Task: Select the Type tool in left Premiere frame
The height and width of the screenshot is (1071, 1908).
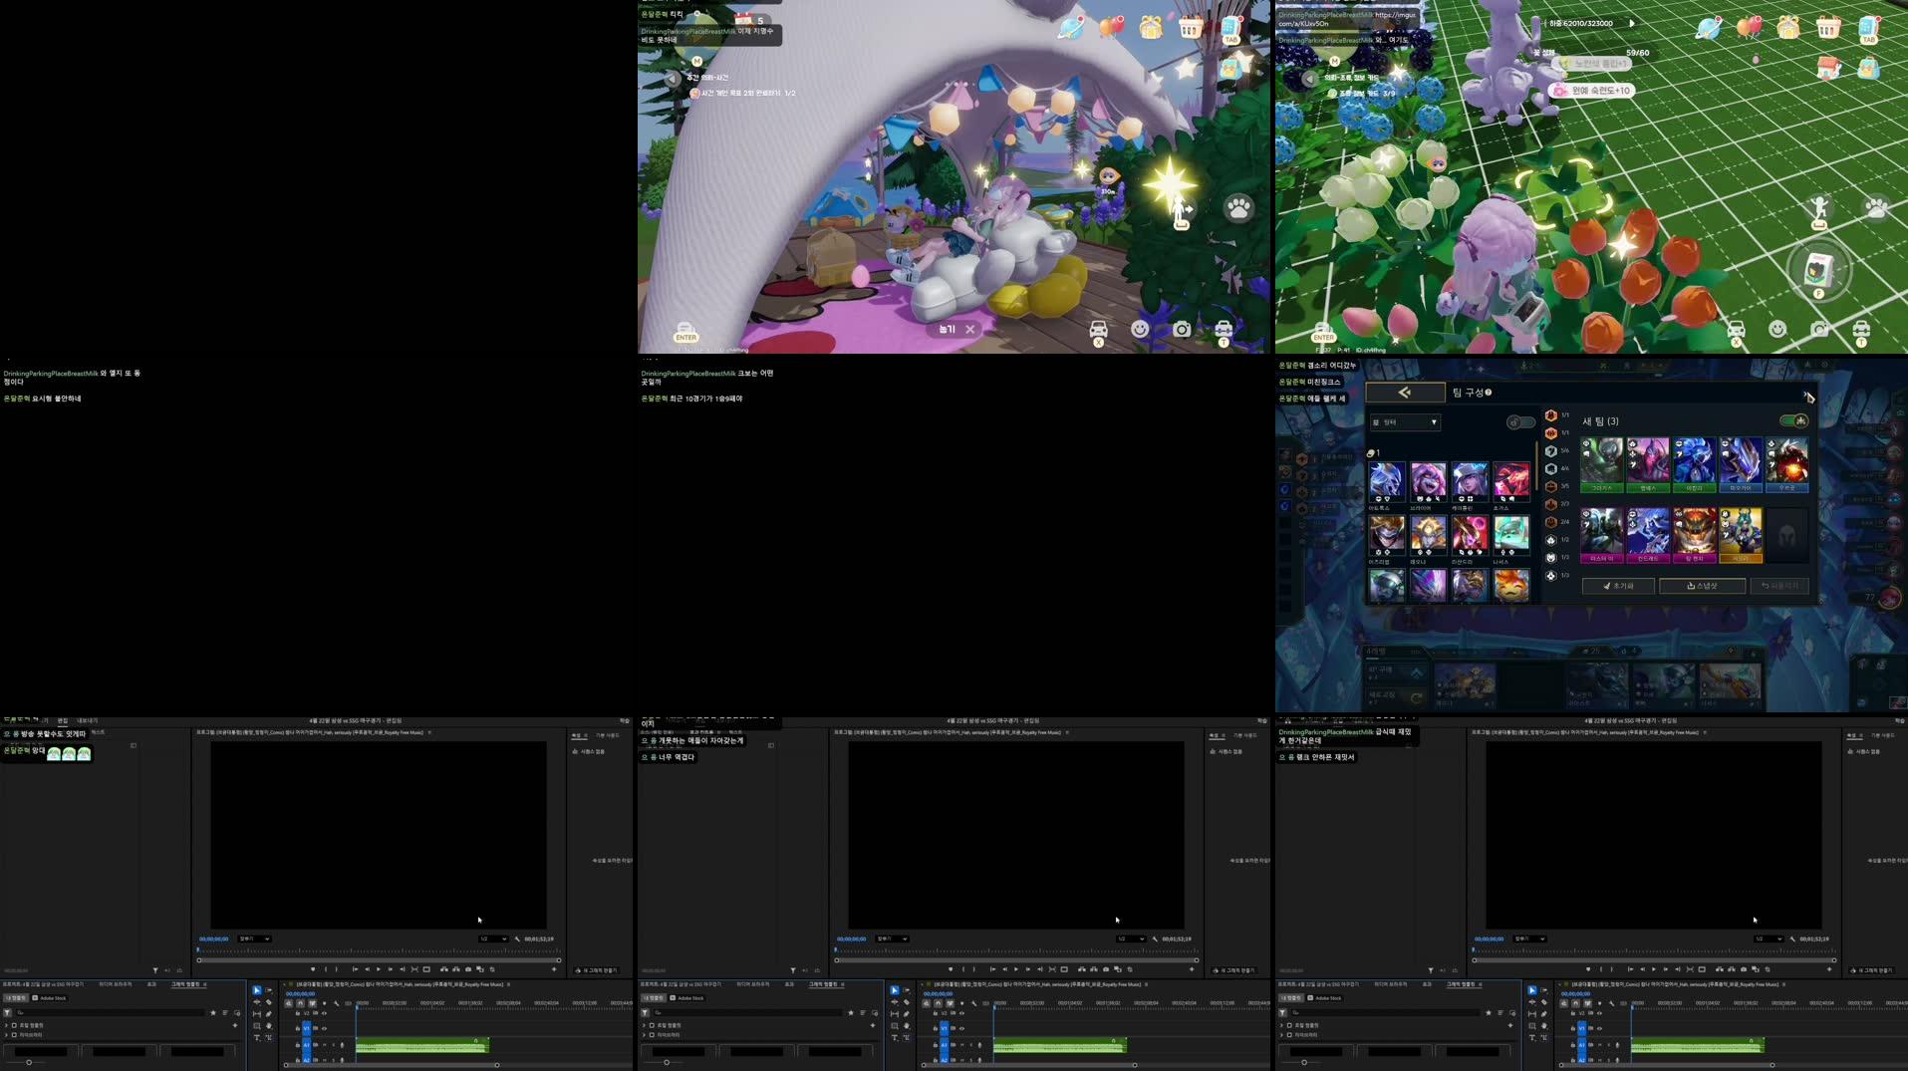Action: tap(257, 1038)
